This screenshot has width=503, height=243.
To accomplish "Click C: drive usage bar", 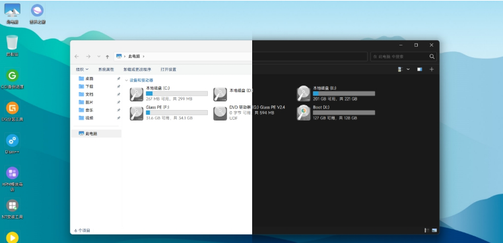I will [x=177, y=94].
